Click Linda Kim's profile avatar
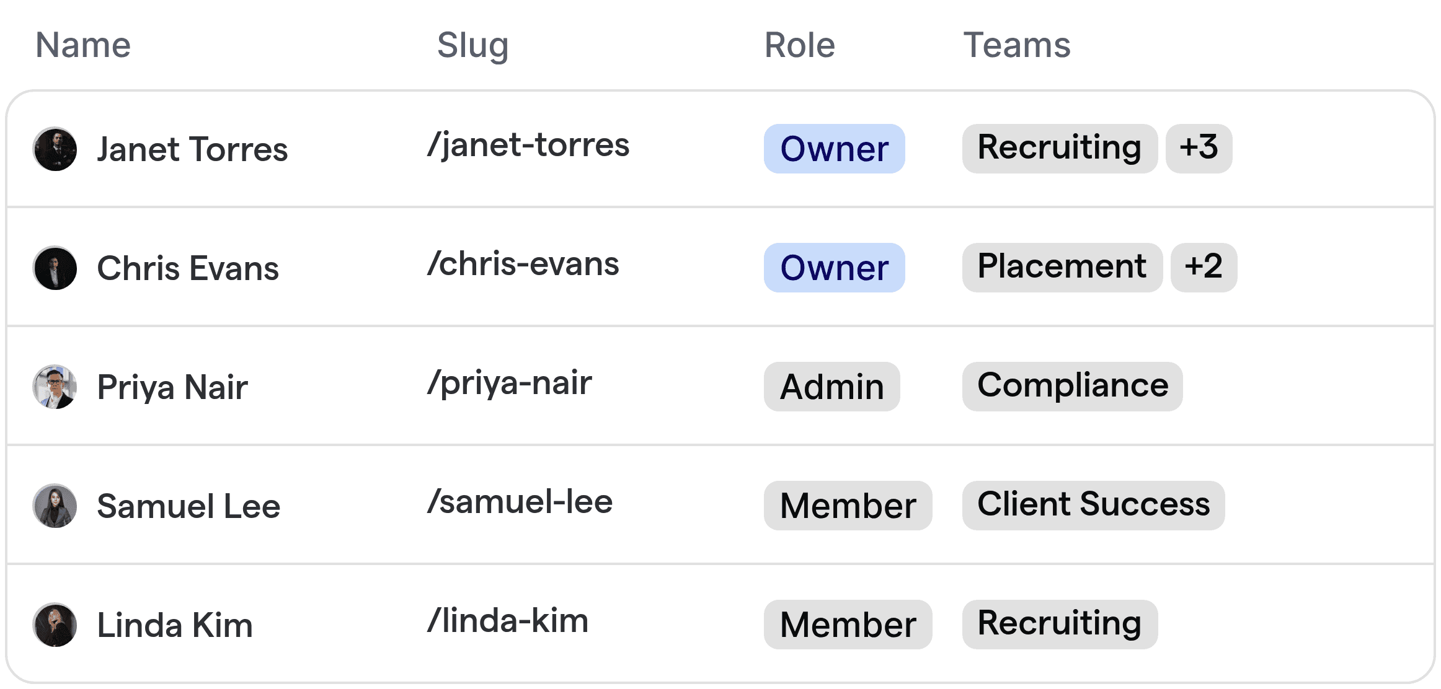 pyautogui.click(x=55, y=625)
